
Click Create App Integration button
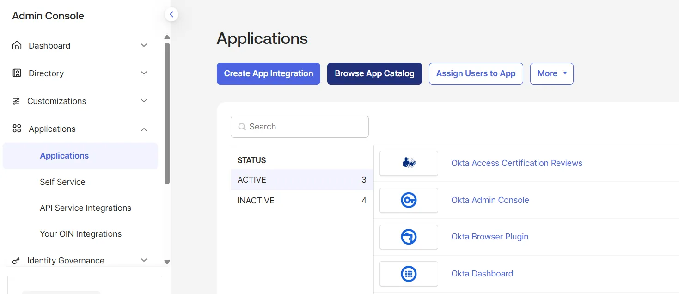(x=269, y=73)
